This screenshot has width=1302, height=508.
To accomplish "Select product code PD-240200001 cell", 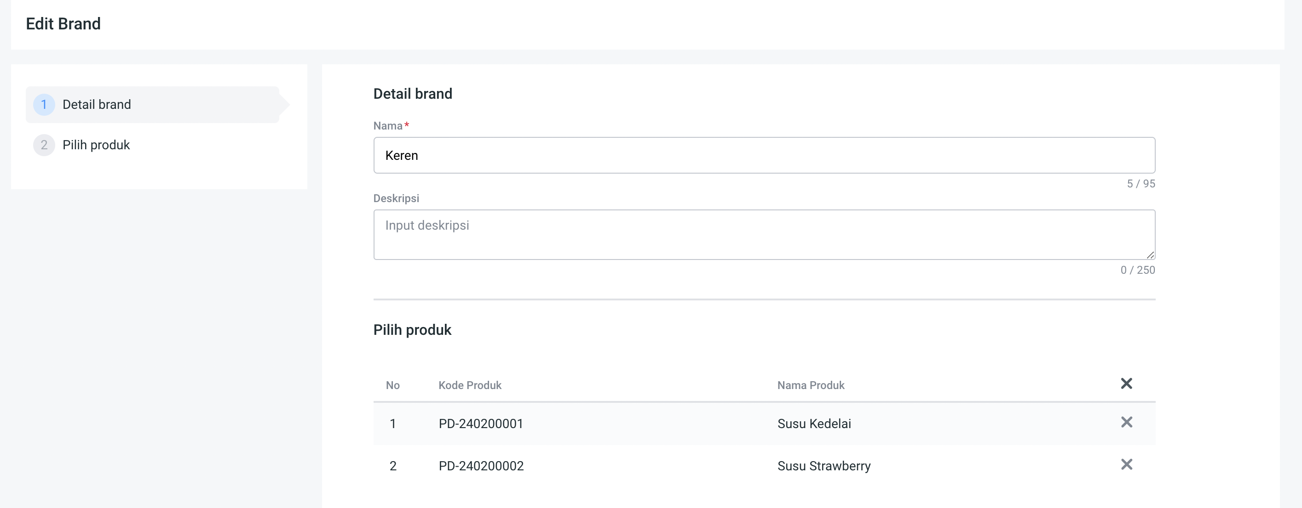I will pyautogui.click(x=481, y=424).
